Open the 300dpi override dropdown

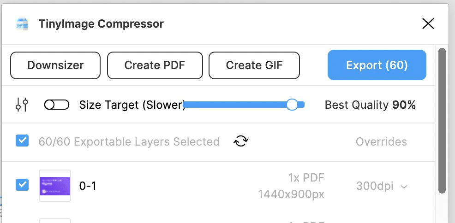pos(382,186)
